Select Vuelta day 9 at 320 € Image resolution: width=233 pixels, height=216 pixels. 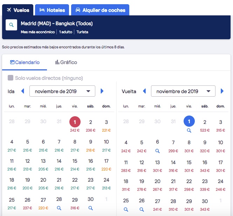(205, 147)
